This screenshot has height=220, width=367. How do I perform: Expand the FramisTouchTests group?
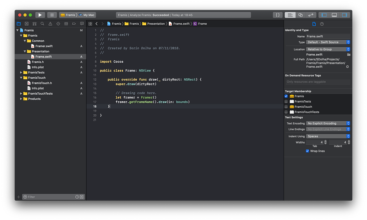tap(21, 93)
